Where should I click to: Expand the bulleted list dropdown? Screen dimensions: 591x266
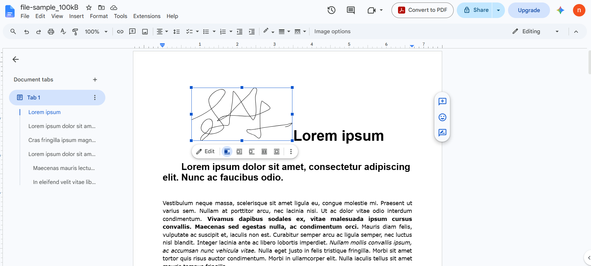coord(214,31)
